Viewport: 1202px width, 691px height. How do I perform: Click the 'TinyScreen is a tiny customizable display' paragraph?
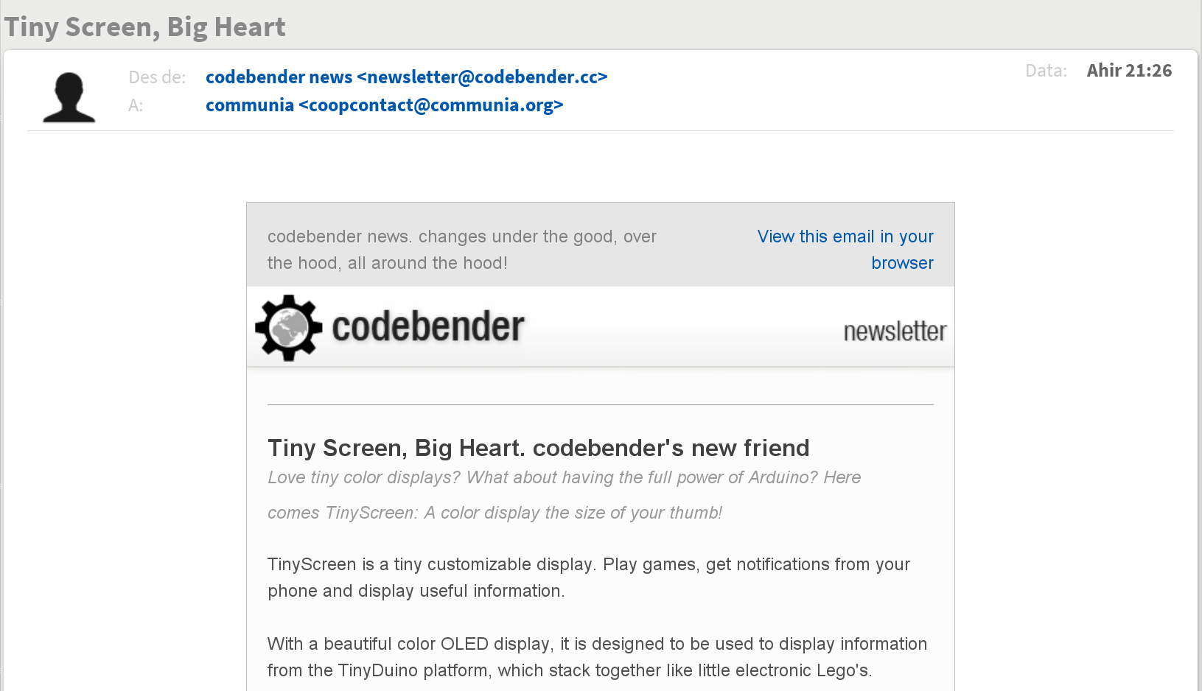coord(589,578)
